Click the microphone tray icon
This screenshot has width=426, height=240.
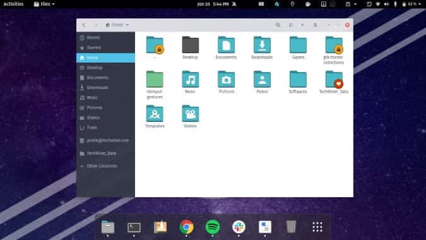pyautogui.click(x=395, y=4)
